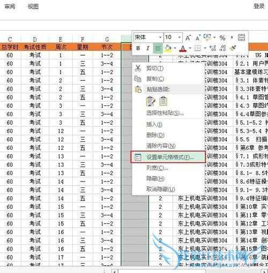
Task: Expand font color dropdown arrow
Action: [x=190, y=48]
